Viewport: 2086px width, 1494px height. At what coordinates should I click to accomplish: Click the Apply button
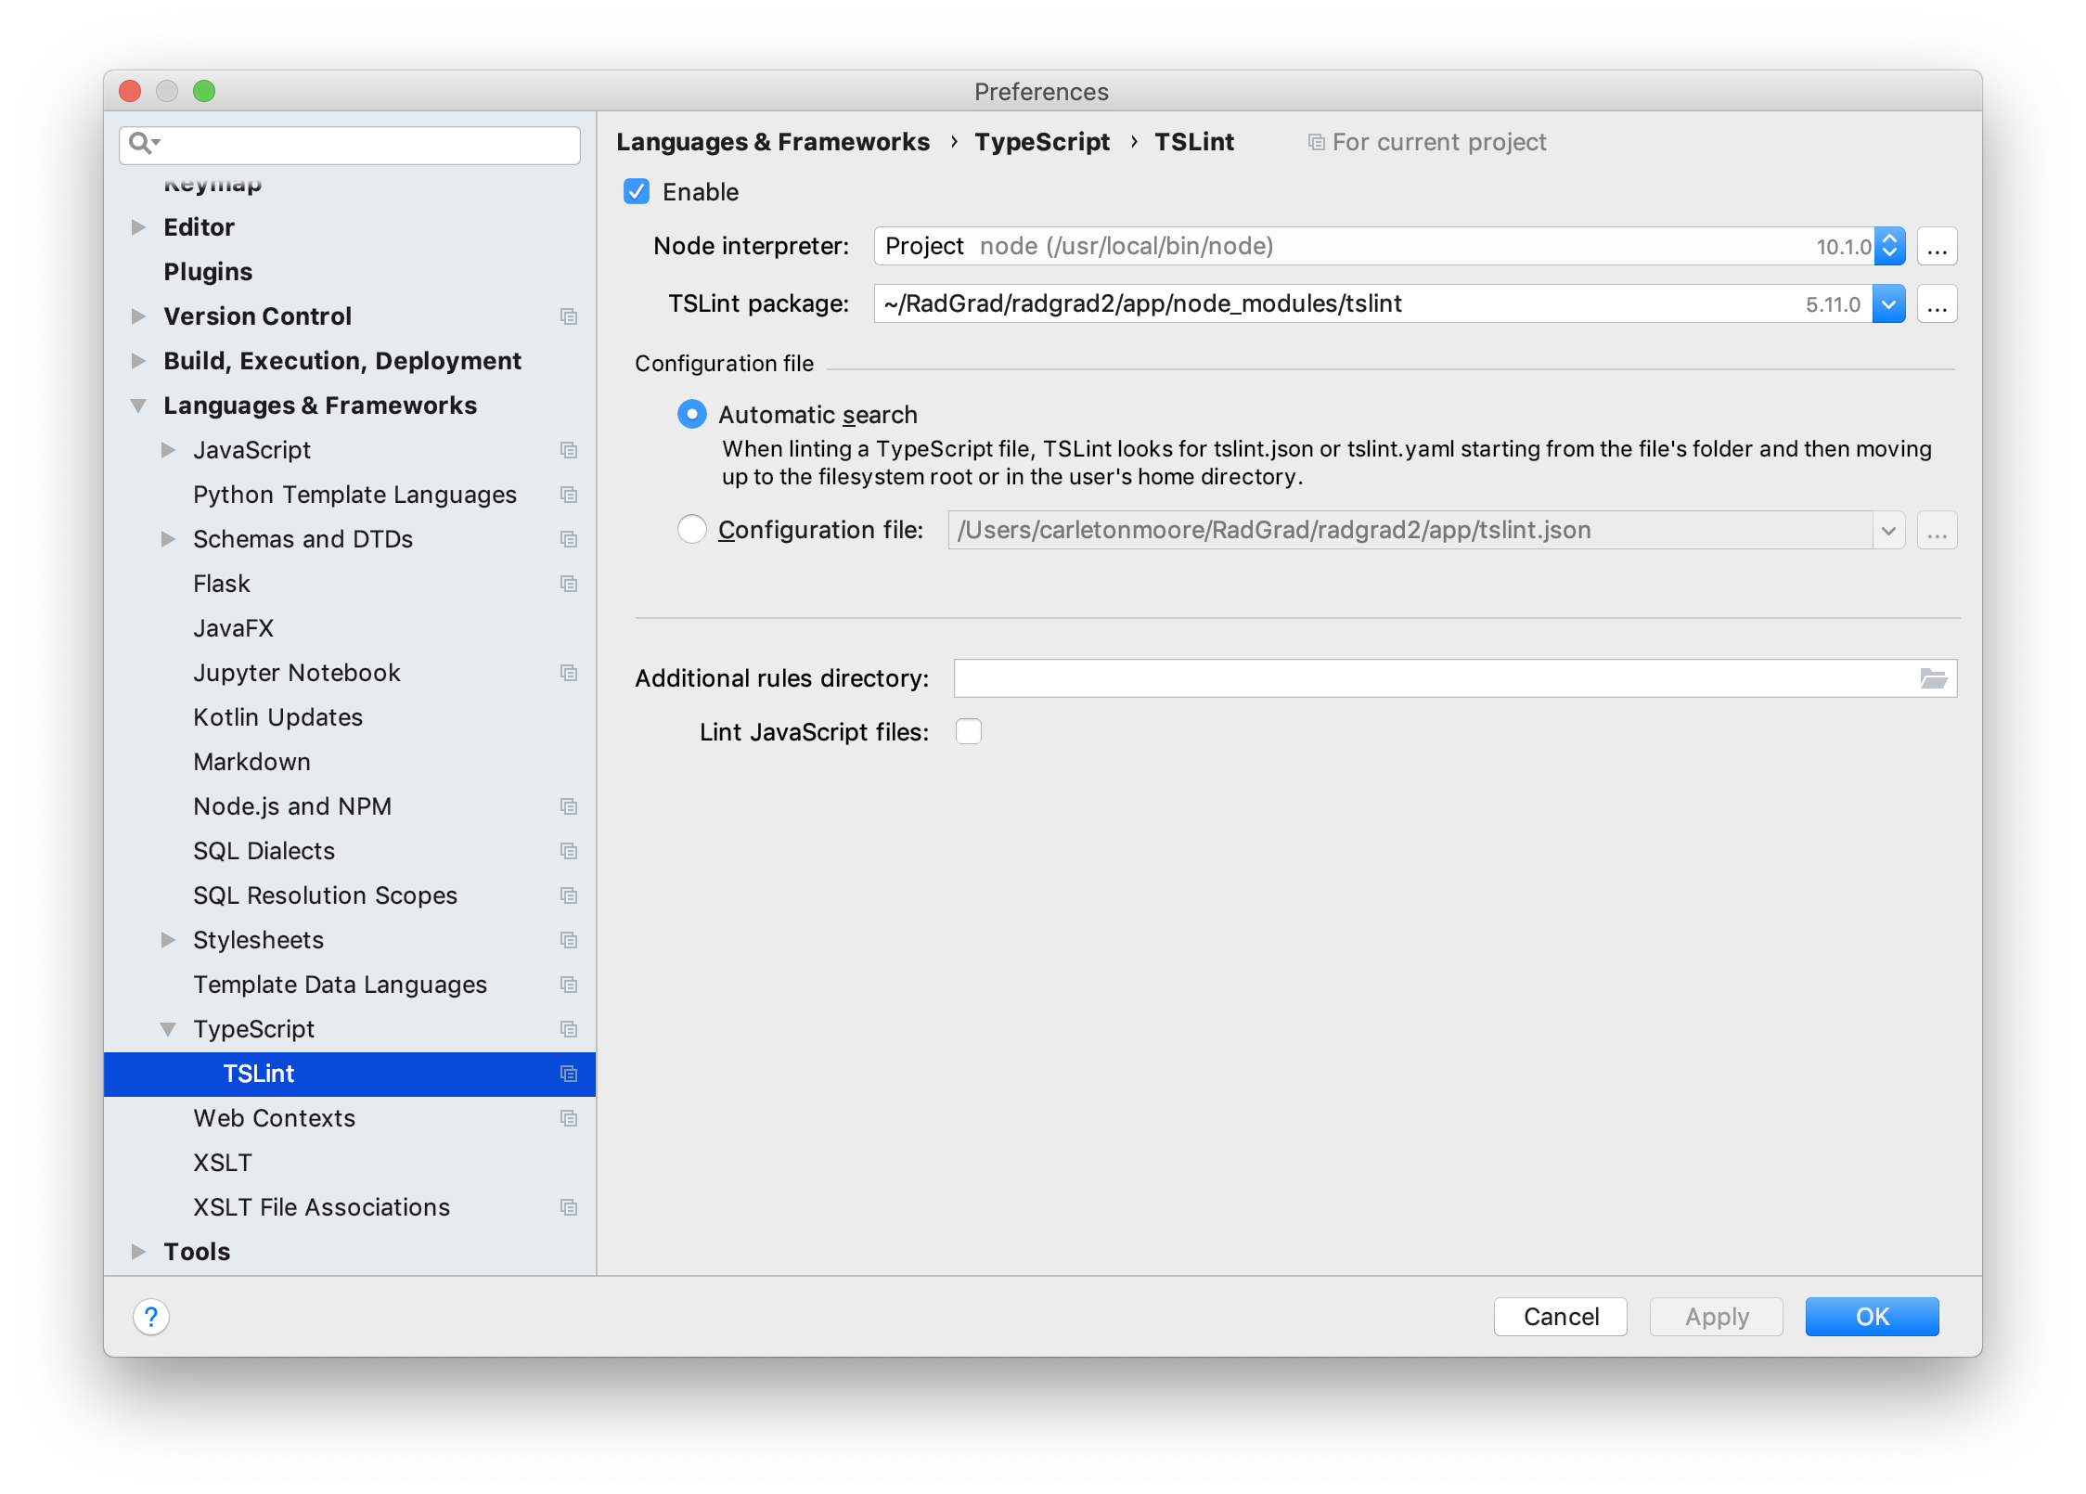click(1717, 1316)
